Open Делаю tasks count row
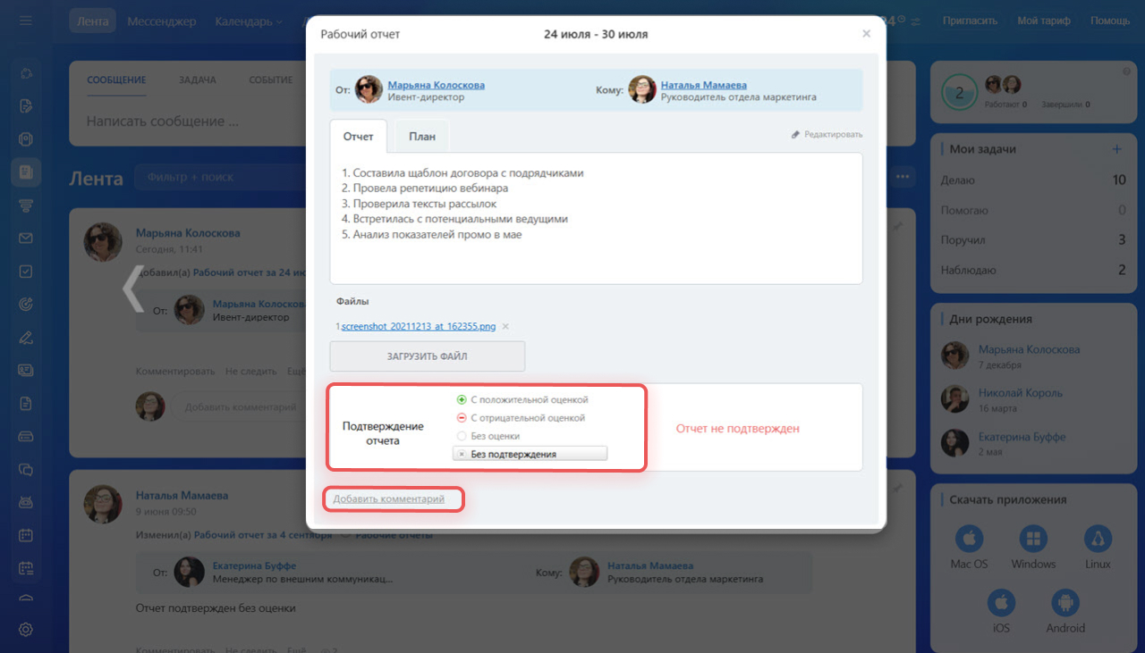Viewport: 1145px width, 653px height. 1033,180
